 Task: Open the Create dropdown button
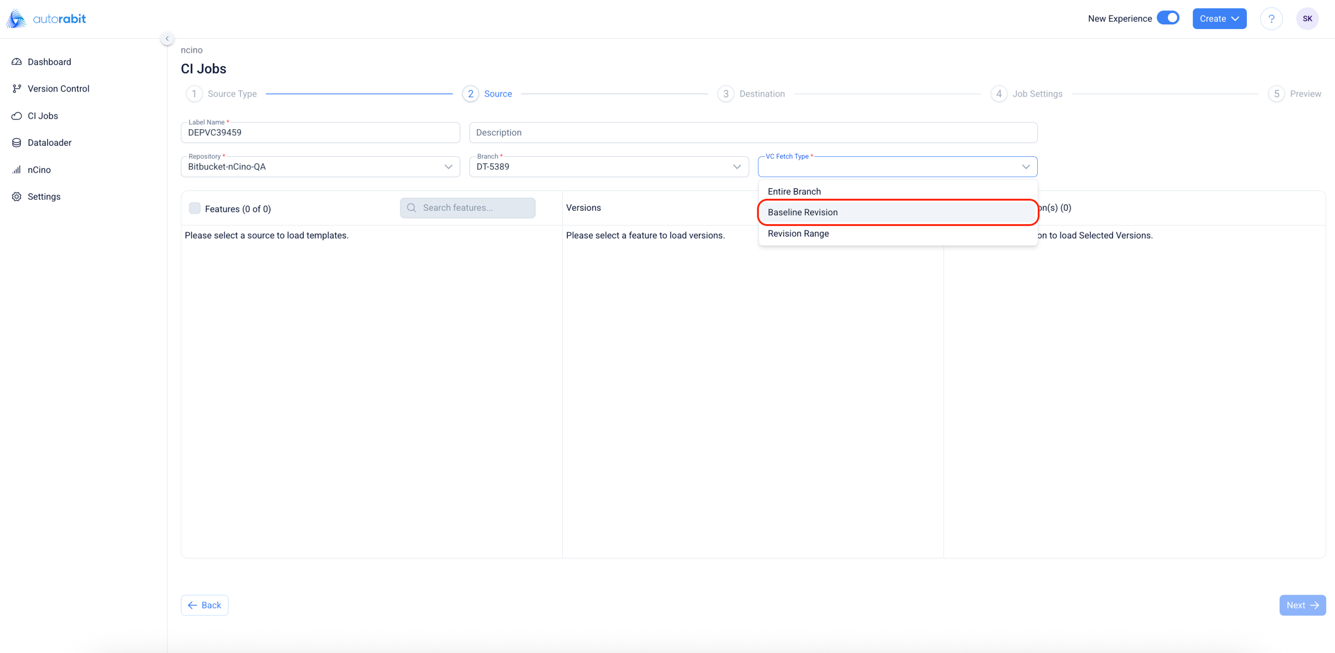coord(1219,19)
